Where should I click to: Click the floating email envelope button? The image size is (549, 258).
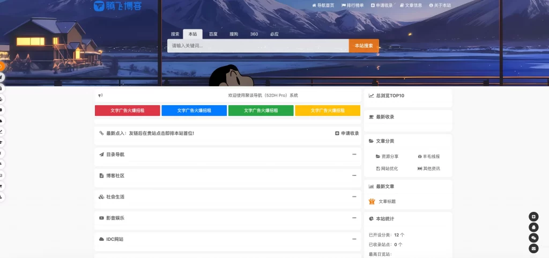(x=533, y=248)
